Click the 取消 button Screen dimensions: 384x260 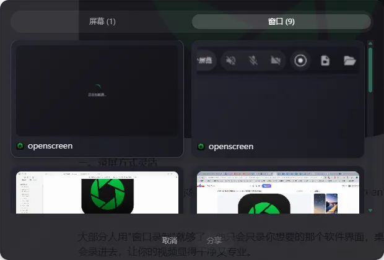click(x=170, y=240)
